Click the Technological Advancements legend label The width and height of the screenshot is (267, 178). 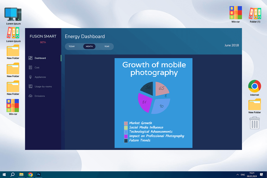(151, 132)
